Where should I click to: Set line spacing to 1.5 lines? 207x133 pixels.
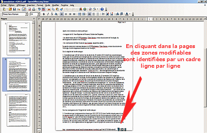[93, 14]
